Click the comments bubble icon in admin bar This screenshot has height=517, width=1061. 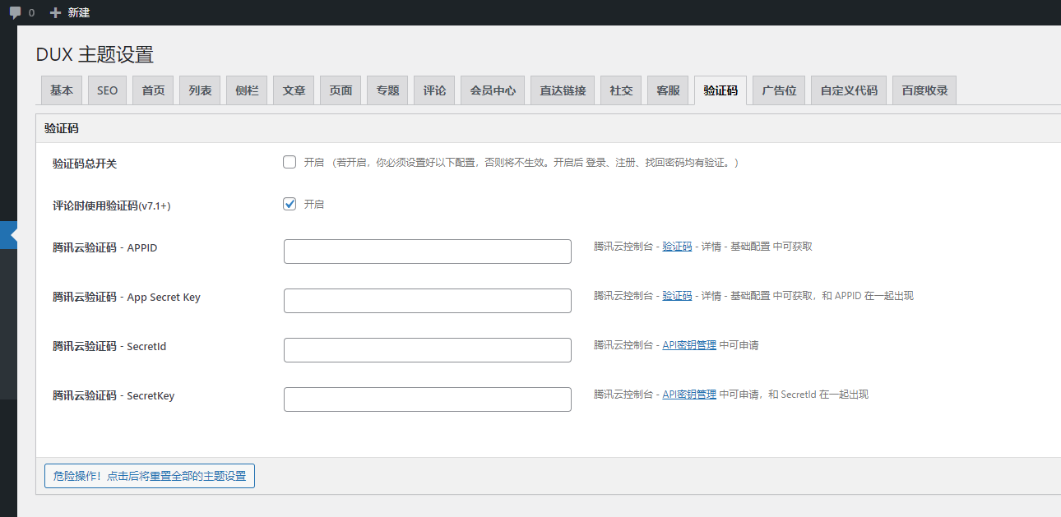pos(16,12)
